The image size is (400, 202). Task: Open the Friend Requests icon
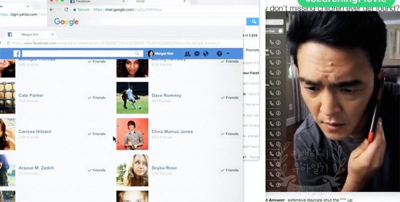tap(187, 54)
